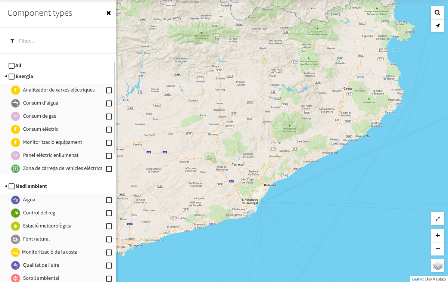
Task: Open the Leaflet attribution link
Action: 418,279
